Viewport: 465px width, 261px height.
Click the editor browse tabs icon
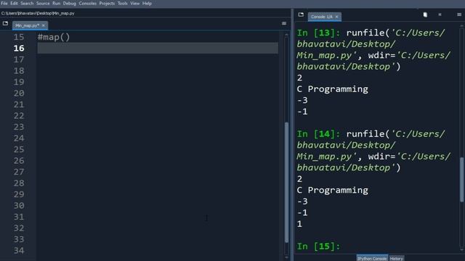(x=5, y=23)
